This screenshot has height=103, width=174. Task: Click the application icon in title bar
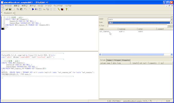point(2,2)
